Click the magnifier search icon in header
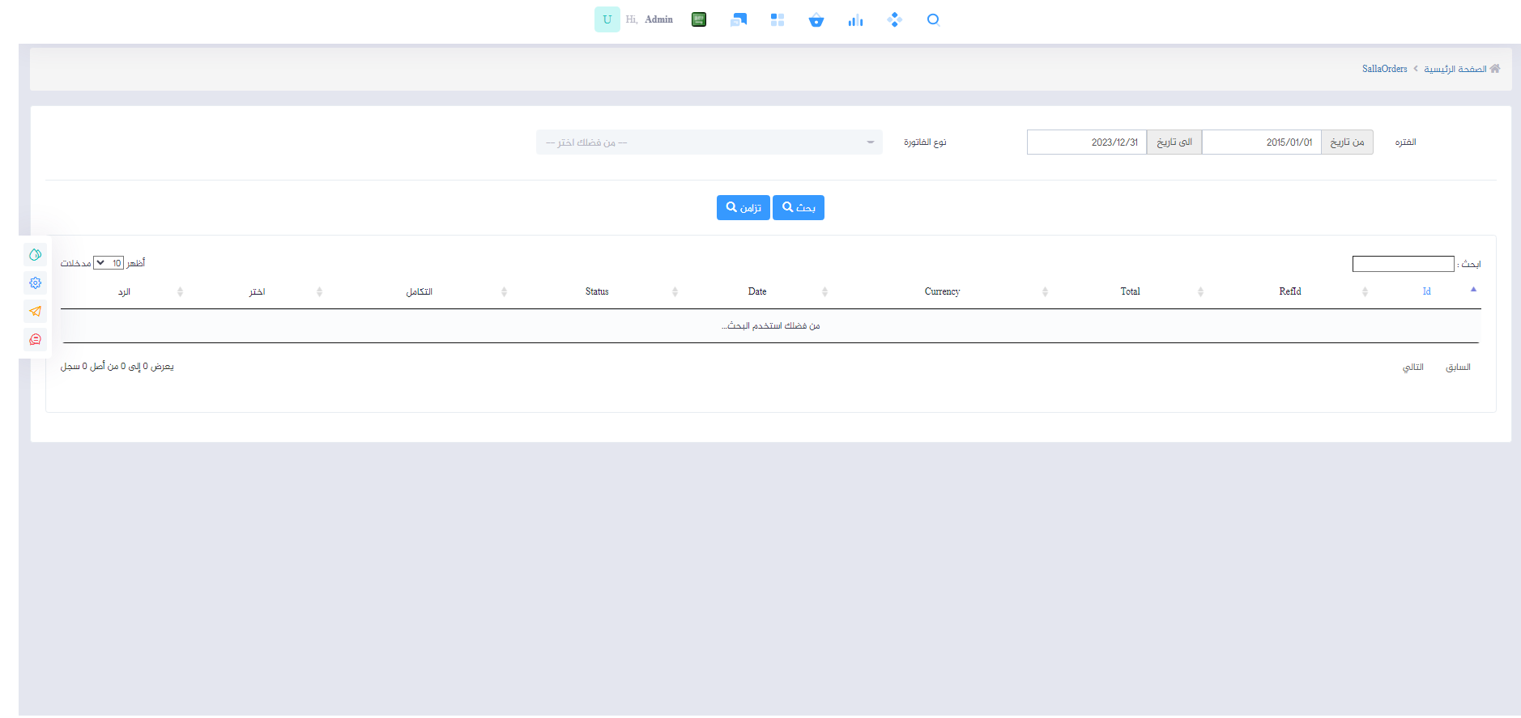This screenshot has width=1521, height=718. coord(933,20)
